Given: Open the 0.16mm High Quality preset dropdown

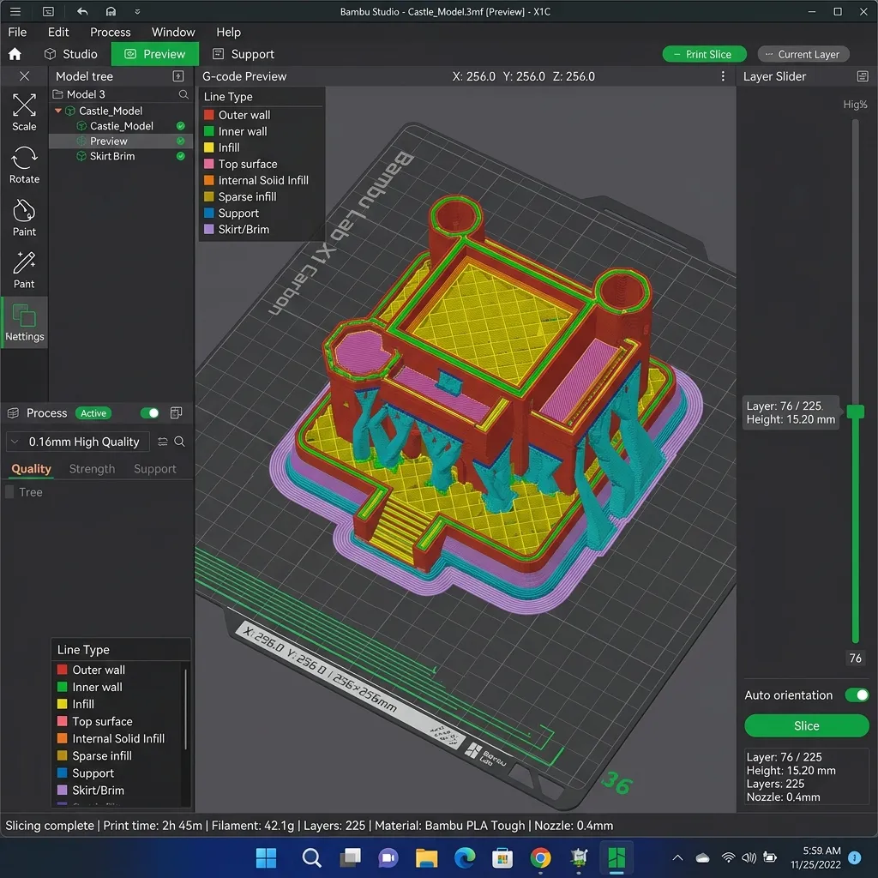Looking at the screenshot, I should click(x=78, y=442).
